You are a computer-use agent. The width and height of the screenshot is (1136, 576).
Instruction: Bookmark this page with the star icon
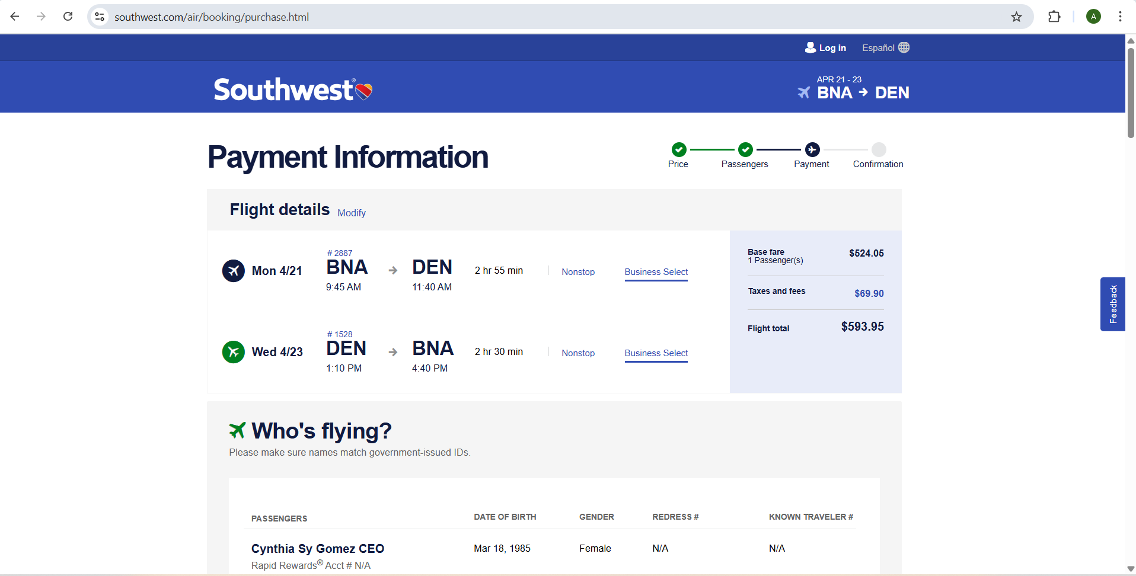pos(1016,17)
